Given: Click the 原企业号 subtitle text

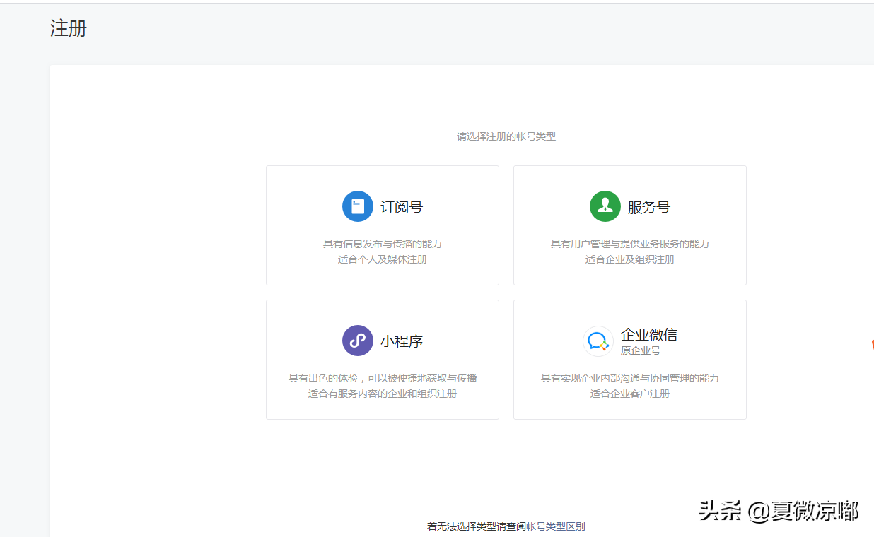Looking at the screenshot, I should (x=641, y=351).
